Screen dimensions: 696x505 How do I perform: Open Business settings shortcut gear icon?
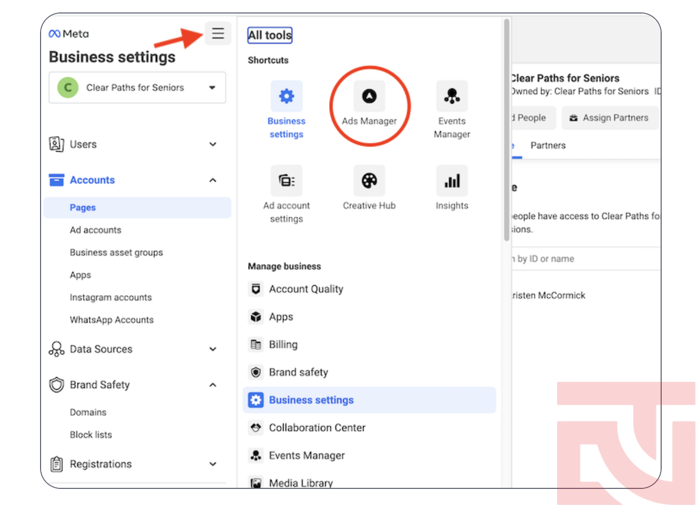[286, 96]
